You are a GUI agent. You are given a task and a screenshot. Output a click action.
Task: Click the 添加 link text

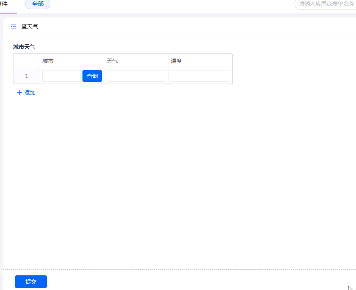click(30, 93)
